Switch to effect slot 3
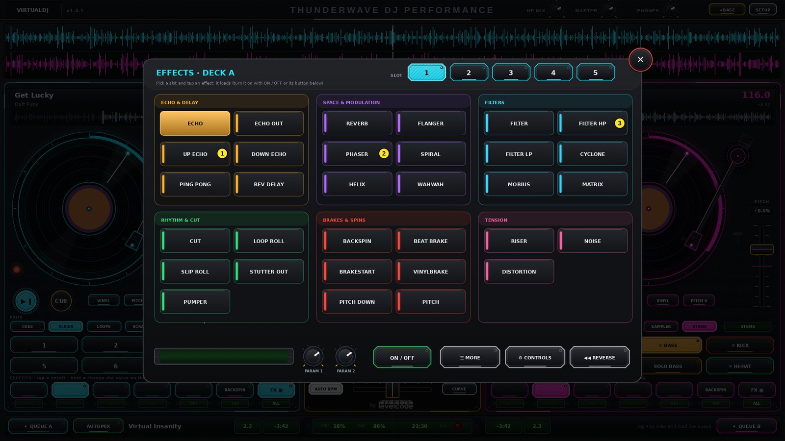The width and height of the screenshot is (785, 441). (511, 73)
